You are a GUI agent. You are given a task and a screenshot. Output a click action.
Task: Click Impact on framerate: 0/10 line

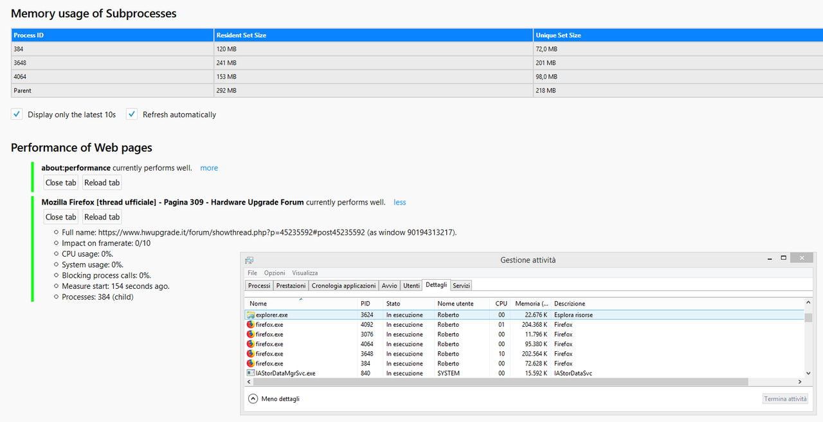106,243
